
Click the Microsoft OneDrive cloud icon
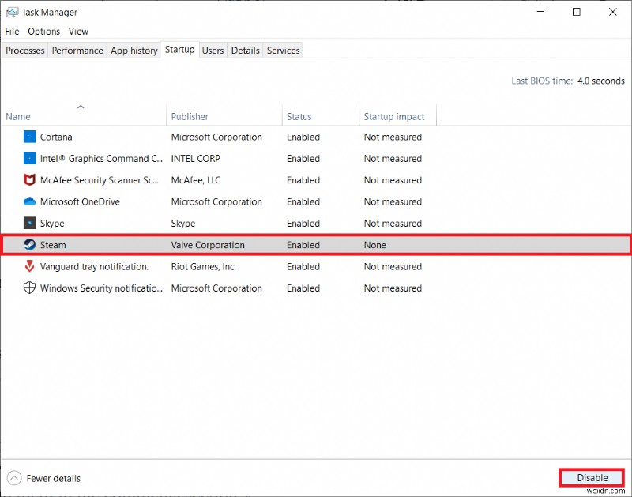coord(29,201)
